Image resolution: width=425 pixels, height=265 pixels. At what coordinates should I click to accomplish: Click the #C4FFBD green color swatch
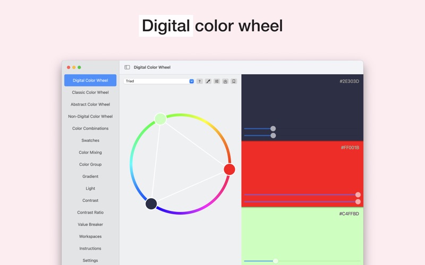pyautogui.click(x=302, y=236)
